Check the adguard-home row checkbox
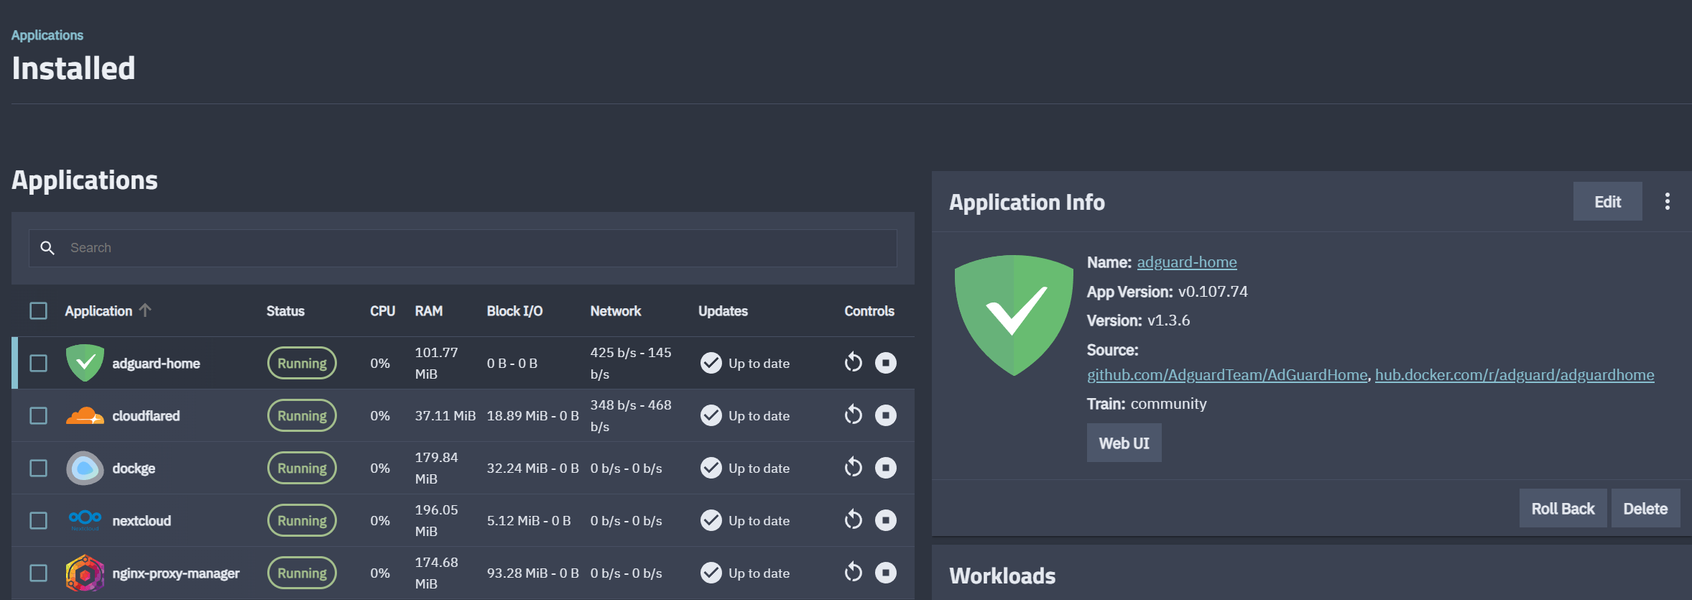This screenshot has height=600, width=1692. (x=39, y=363)
